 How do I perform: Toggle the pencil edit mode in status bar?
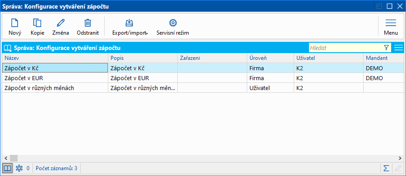[397, 169]
